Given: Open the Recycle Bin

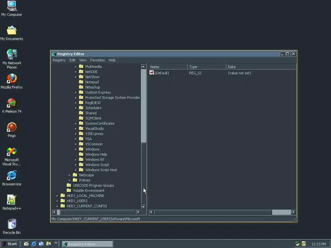Looking at the screenshot, I should pyautogui.click(x=12, y=226).
